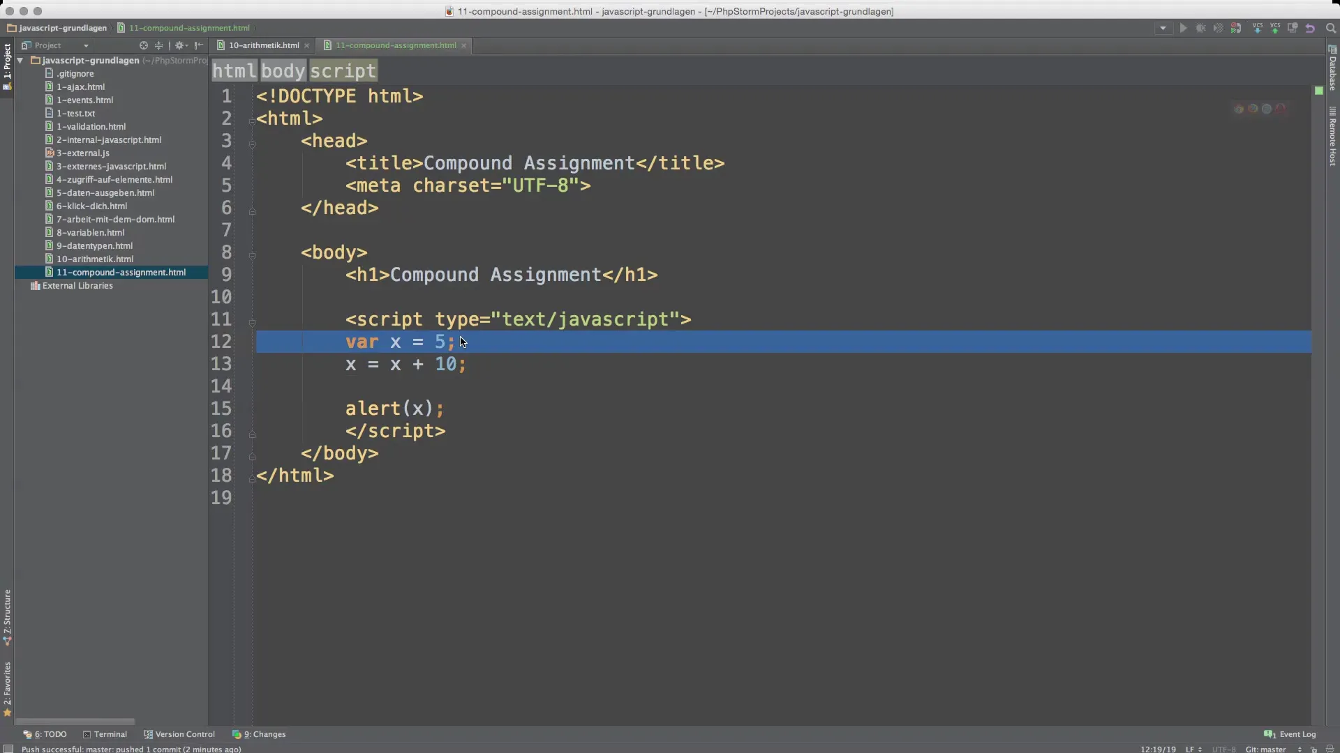Open the Database side panel
Image resolution: width=1340 pixels, height=753 pixels.
[x=1332, y=68]
